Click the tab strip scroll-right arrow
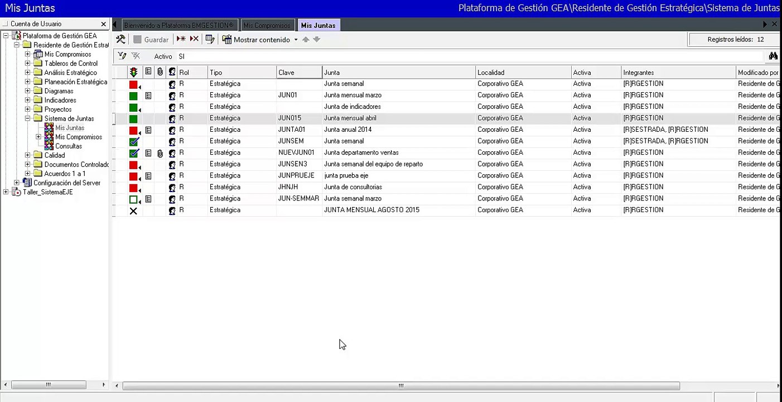The image size is (782, 402). click(765, 25)
